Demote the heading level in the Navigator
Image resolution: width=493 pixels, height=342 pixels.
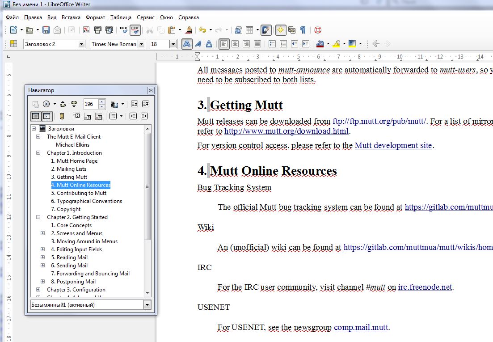click(x=144, y=116)
